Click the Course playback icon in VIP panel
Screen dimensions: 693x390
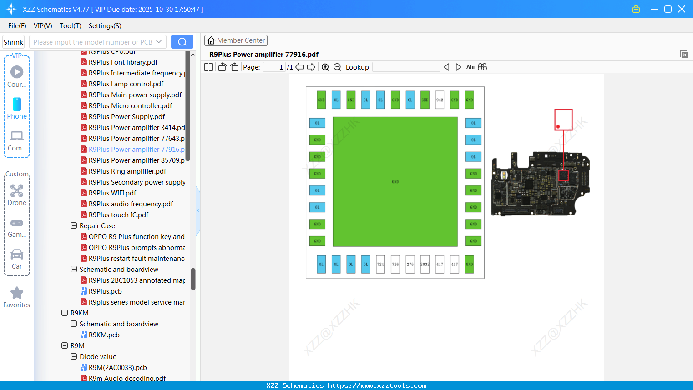click(x=17, y=71)
